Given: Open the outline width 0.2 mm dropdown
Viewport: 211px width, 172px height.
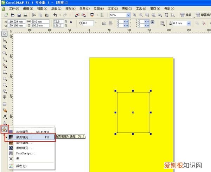Looking at the screenshot, I should 189,23.
